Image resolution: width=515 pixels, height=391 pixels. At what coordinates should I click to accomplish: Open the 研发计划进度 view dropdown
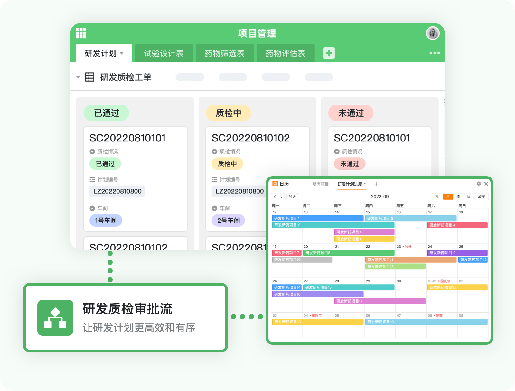(365, 184)
